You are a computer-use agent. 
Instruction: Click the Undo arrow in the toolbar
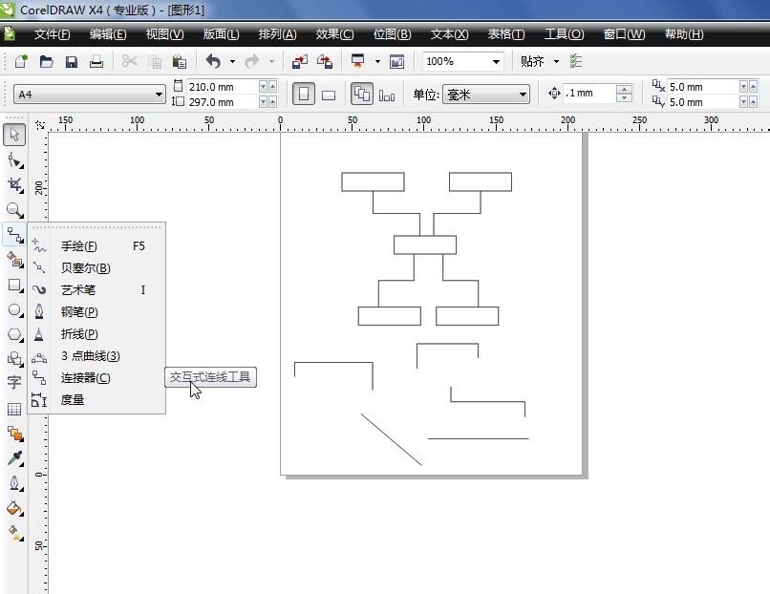click(213, 61)
